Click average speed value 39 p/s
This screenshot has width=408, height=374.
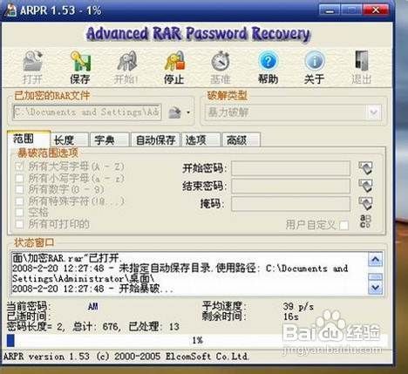298,306
